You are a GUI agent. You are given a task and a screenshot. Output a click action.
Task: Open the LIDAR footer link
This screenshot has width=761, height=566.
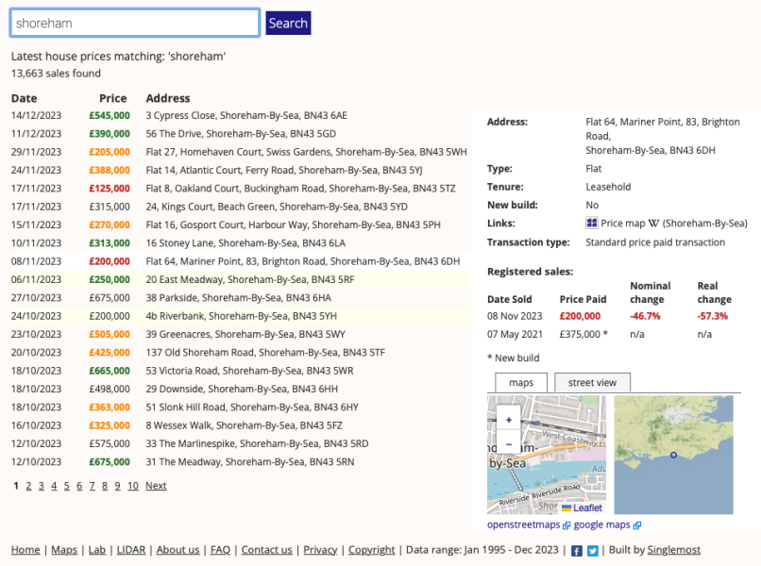(130, 550)
